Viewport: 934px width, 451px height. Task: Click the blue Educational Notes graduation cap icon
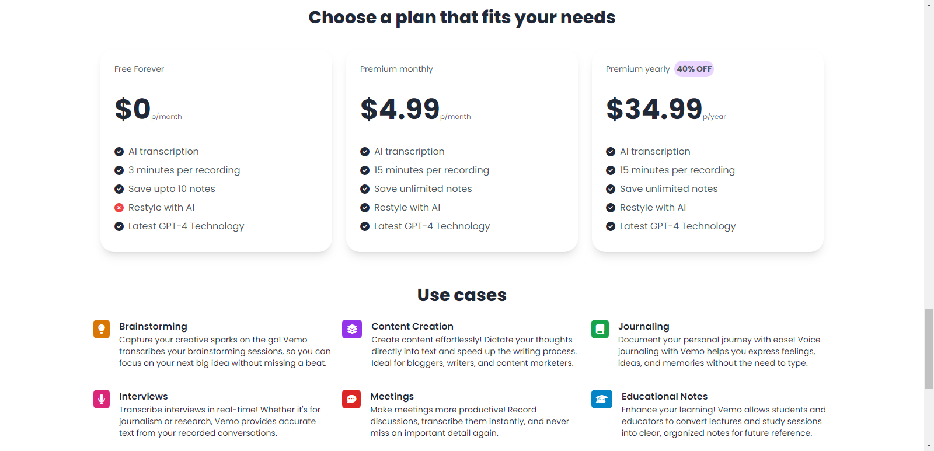(602, 399)
